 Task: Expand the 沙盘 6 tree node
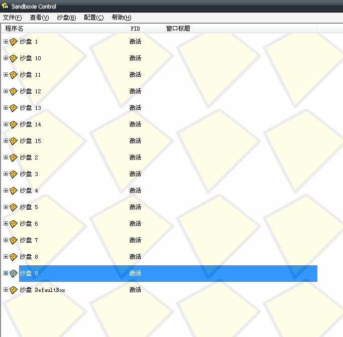[6, 224]
